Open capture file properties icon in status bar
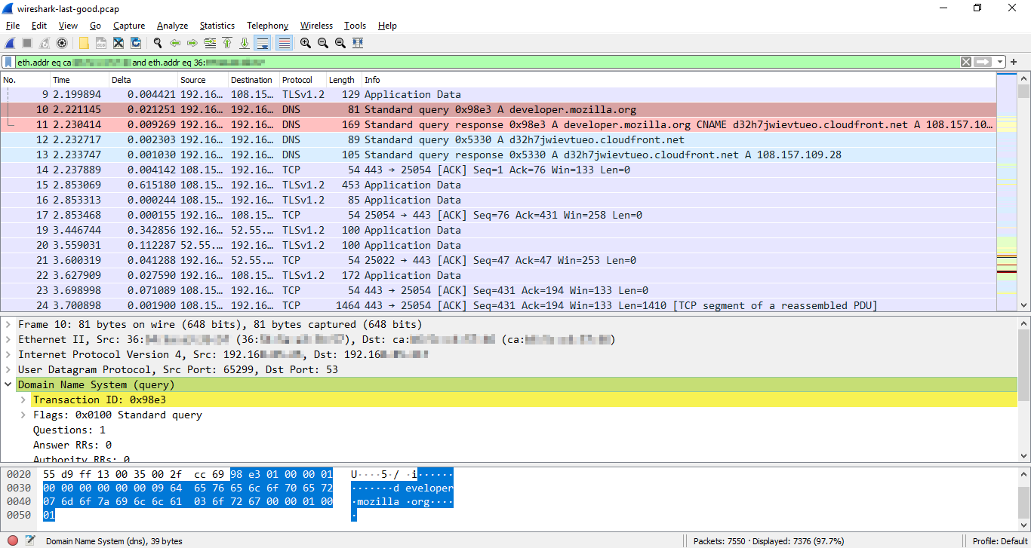 30,540
